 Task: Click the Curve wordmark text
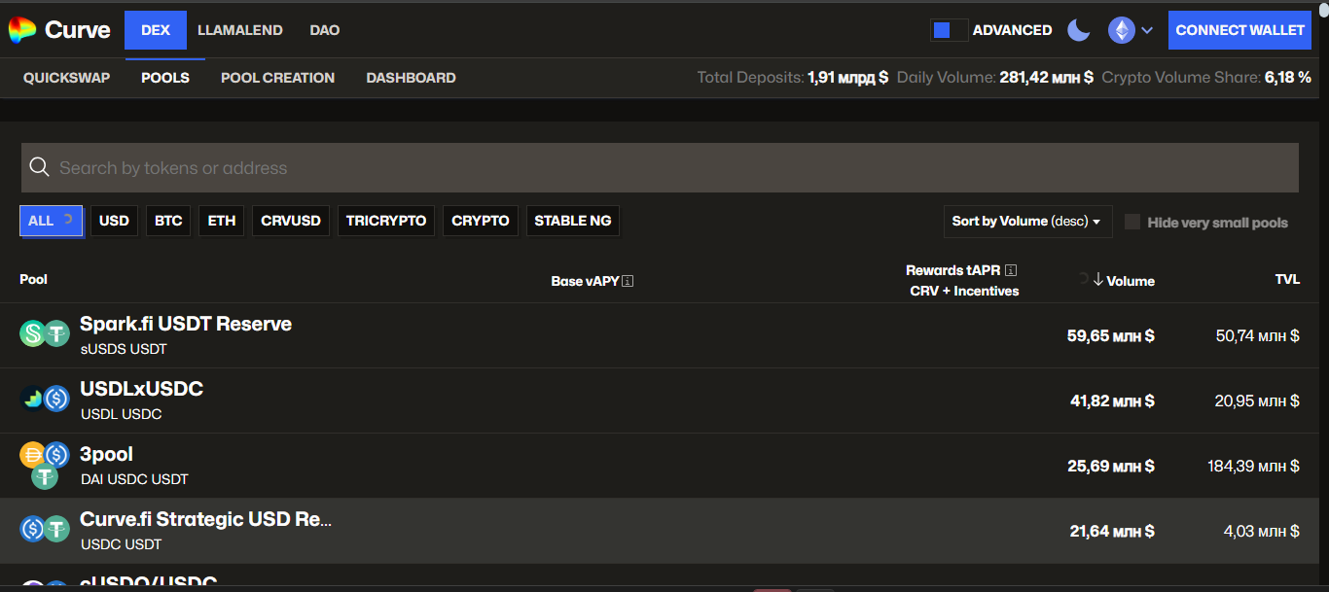coord(78,30)
